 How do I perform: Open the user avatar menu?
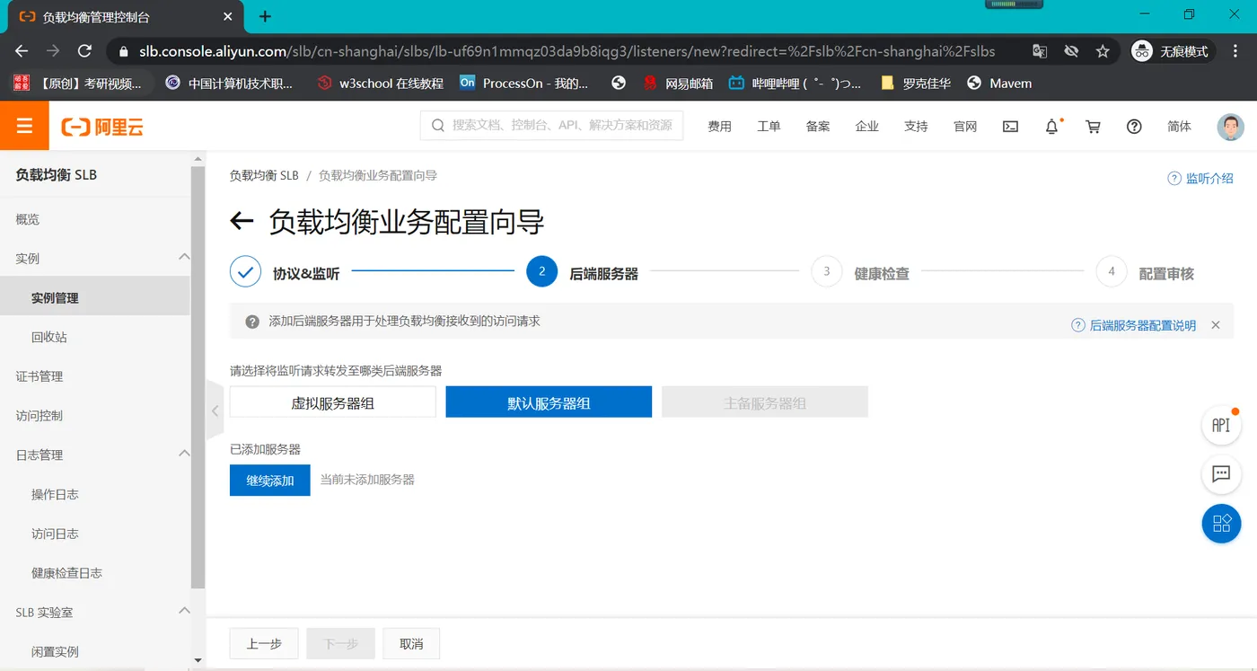[x=1230, y=127]
